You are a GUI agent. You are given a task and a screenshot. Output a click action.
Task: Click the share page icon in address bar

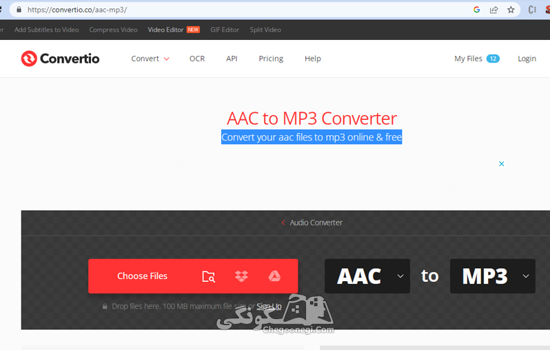494,10
